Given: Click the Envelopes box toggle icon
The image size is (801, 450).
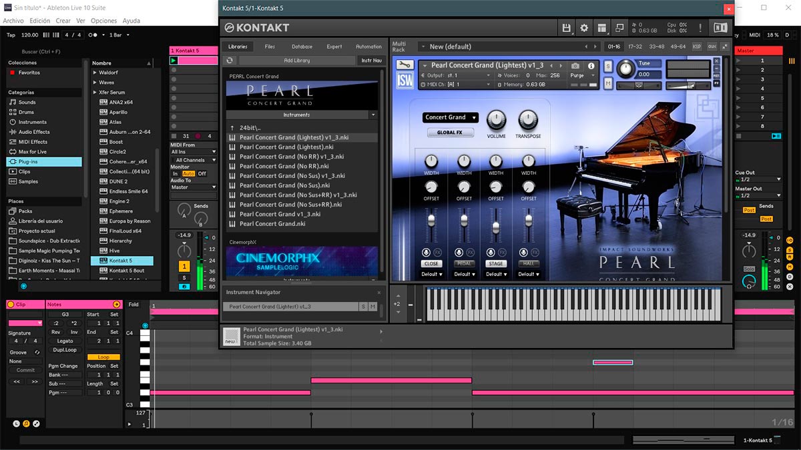Looking at the screenshot, I should tap(36, 424).
